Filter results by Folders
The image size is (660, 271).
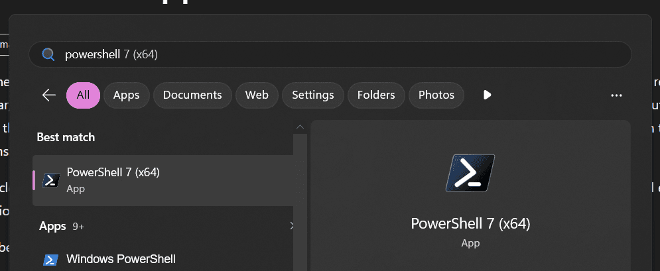coord(376,95)
